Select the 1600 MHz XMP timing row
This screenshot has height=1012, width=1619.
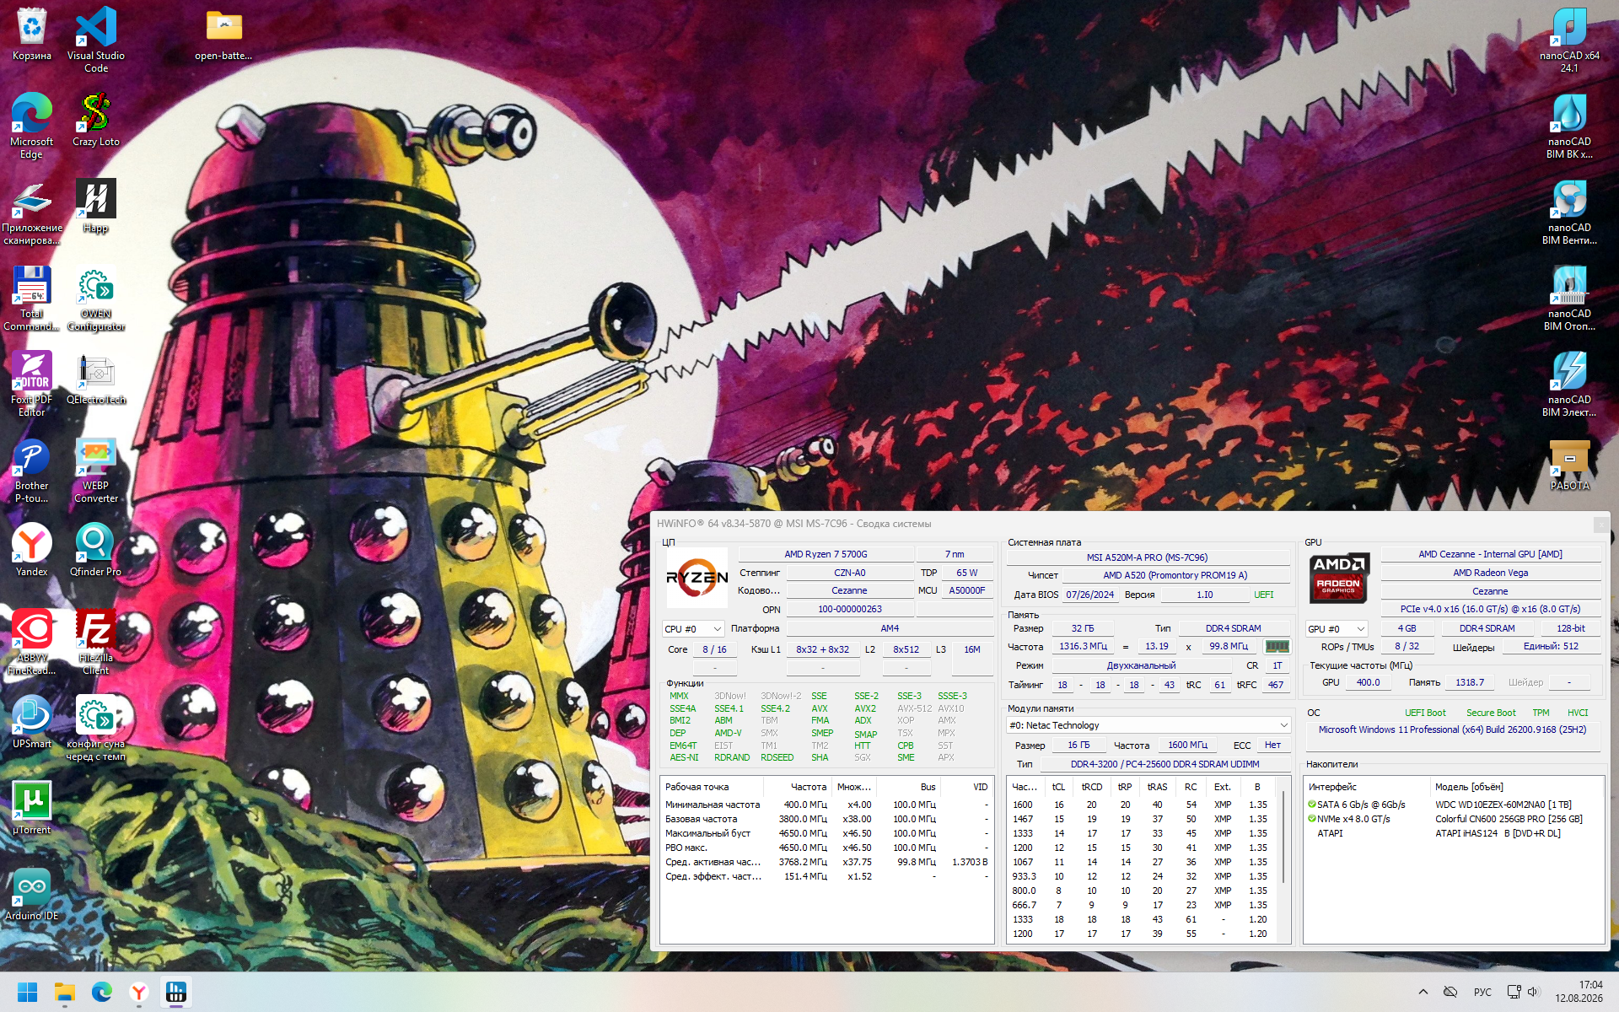[x=1143, y=805]
